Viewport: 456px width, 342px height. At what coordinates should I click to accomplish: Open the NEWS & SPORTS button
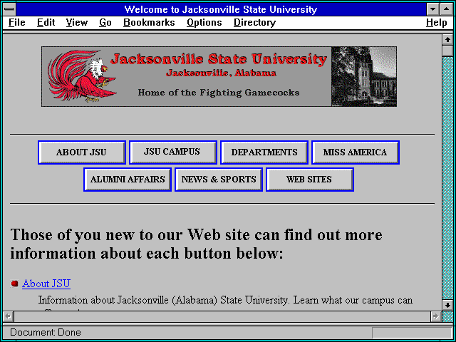[219, 180]
